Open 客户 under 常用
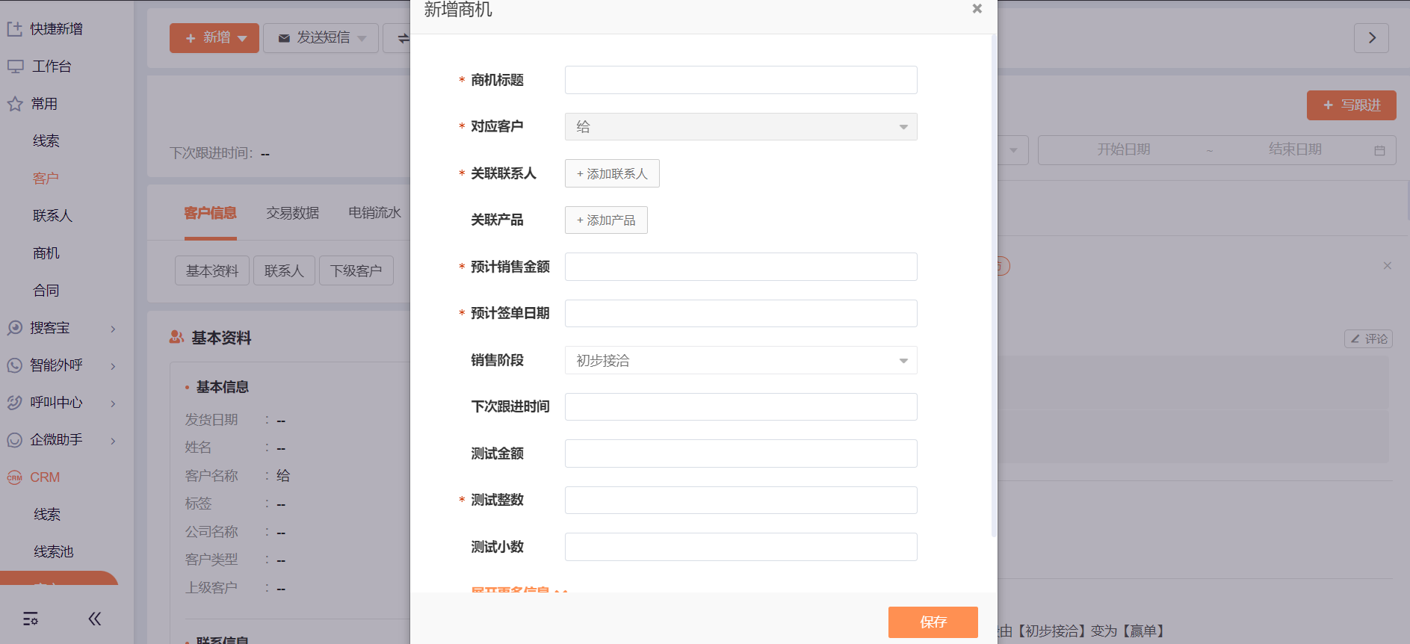This screenshot has width=1410, height=644. (46, 179)
